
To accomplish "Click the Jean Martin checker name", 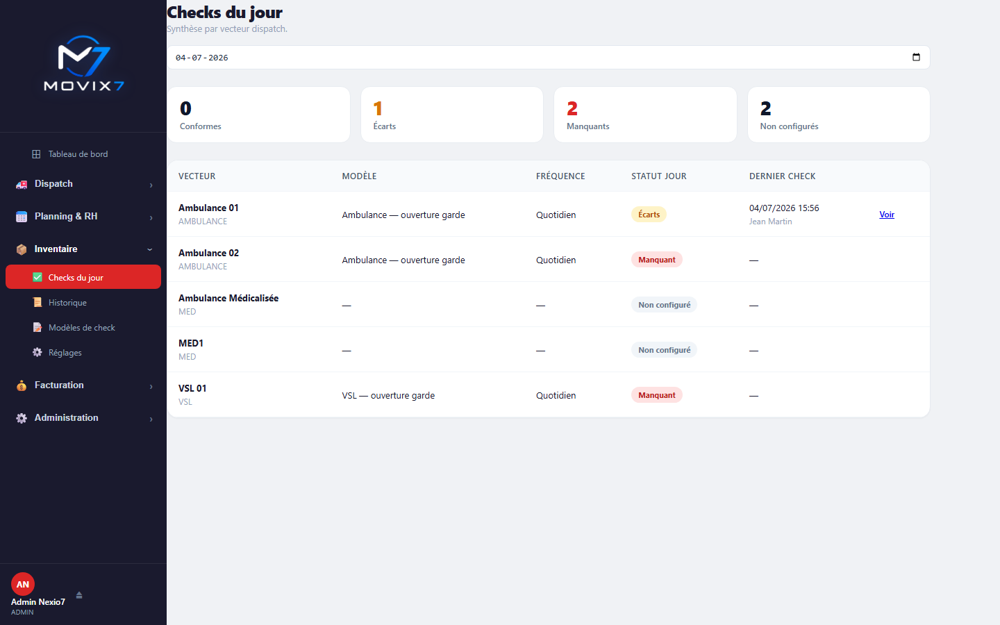I will point(770,222).
